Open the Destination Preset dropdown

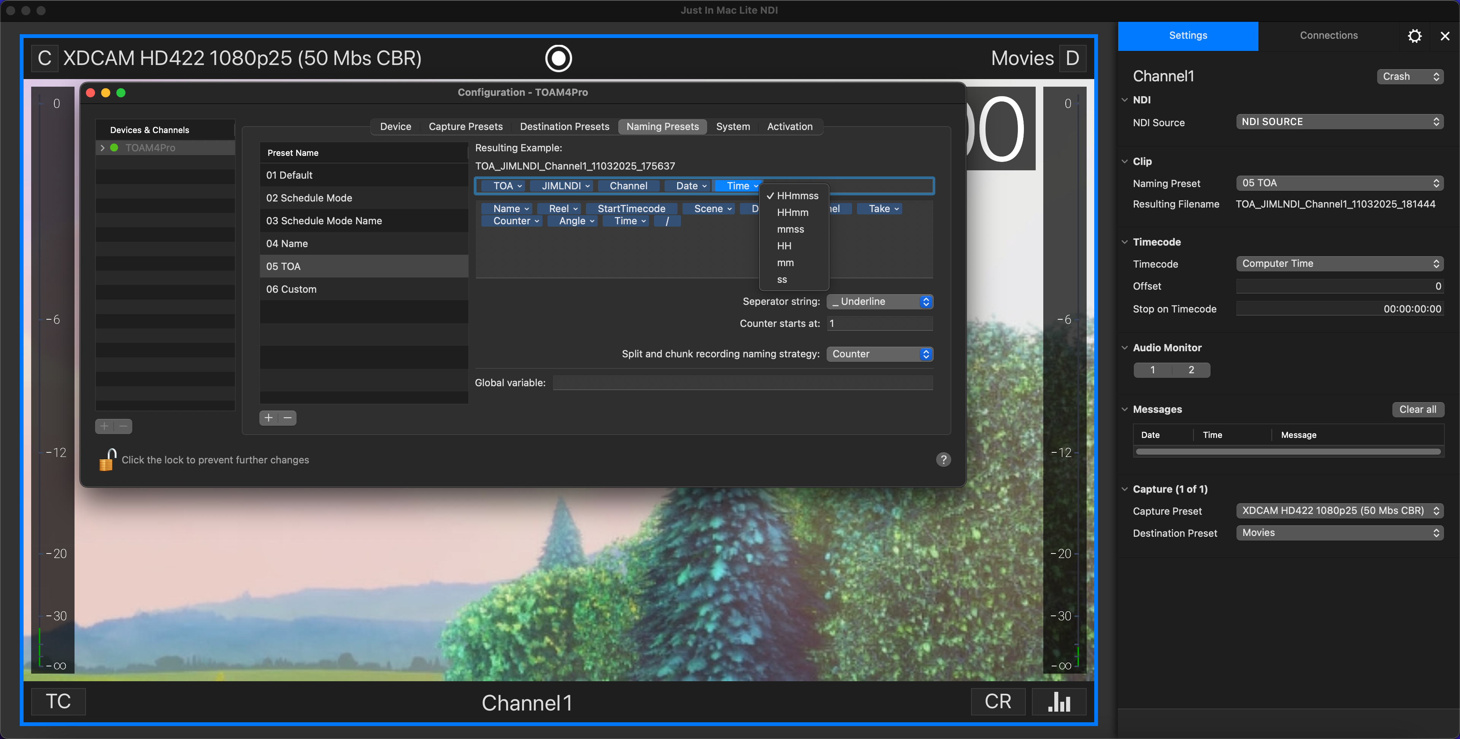1340,533
